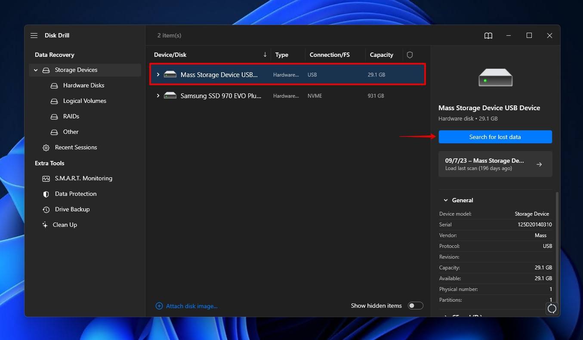Viewport: 583px width, 340px height.
Task: Click the Search for lost data button
Action: [495, 137]
